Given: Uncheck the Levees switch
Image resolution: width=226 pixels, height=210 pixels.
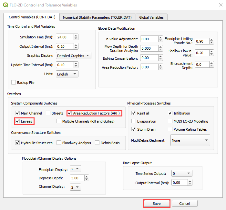Looking at the screenshot, I should [x=17, y=121].
